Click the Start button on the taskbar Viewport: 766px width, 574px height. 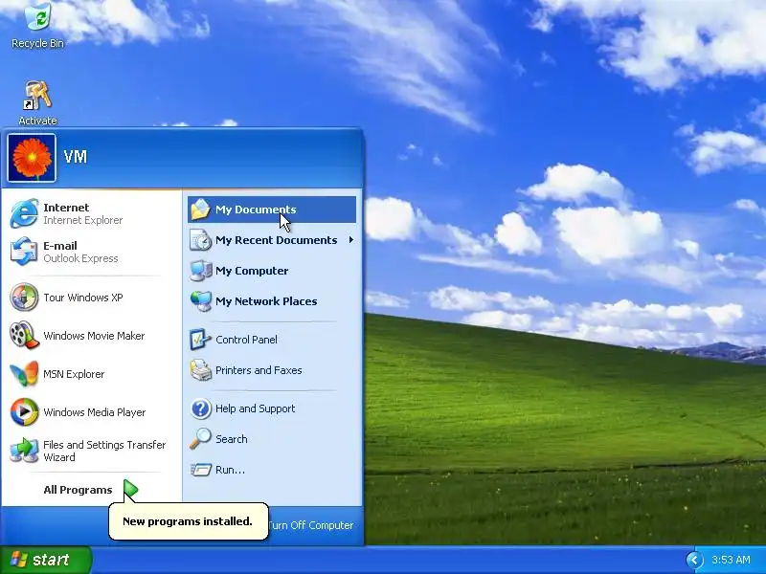[x=45, y=560]
